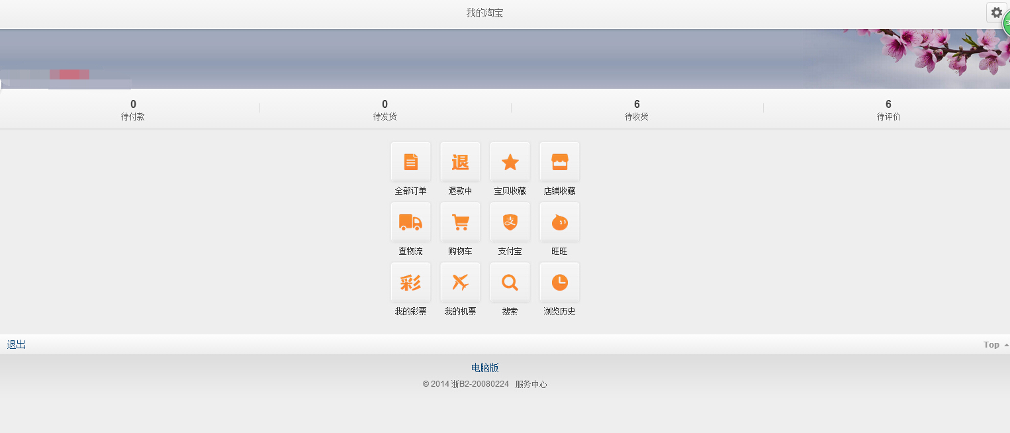The width and height of the screenshot is (1010, 433).
Task: Select the 待付款 pending payment tab
Action: point(133,110)
